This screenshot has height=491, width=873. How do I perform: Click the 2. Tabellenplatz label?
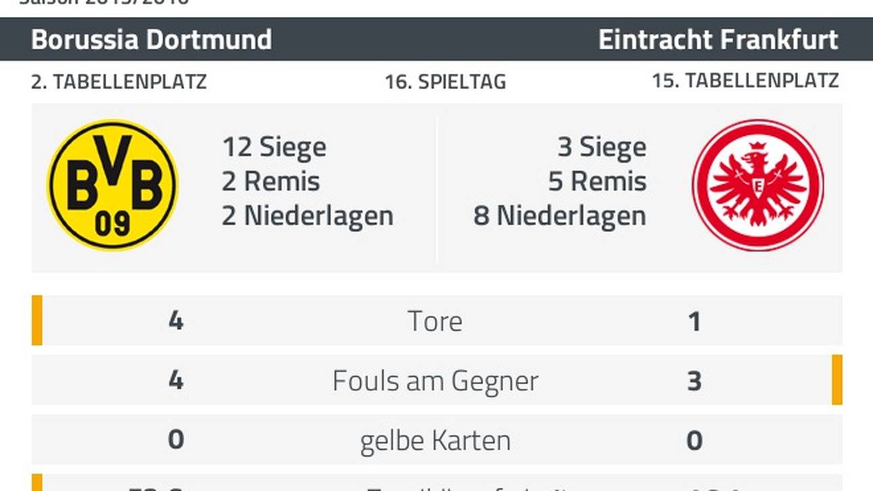(119, 82)
